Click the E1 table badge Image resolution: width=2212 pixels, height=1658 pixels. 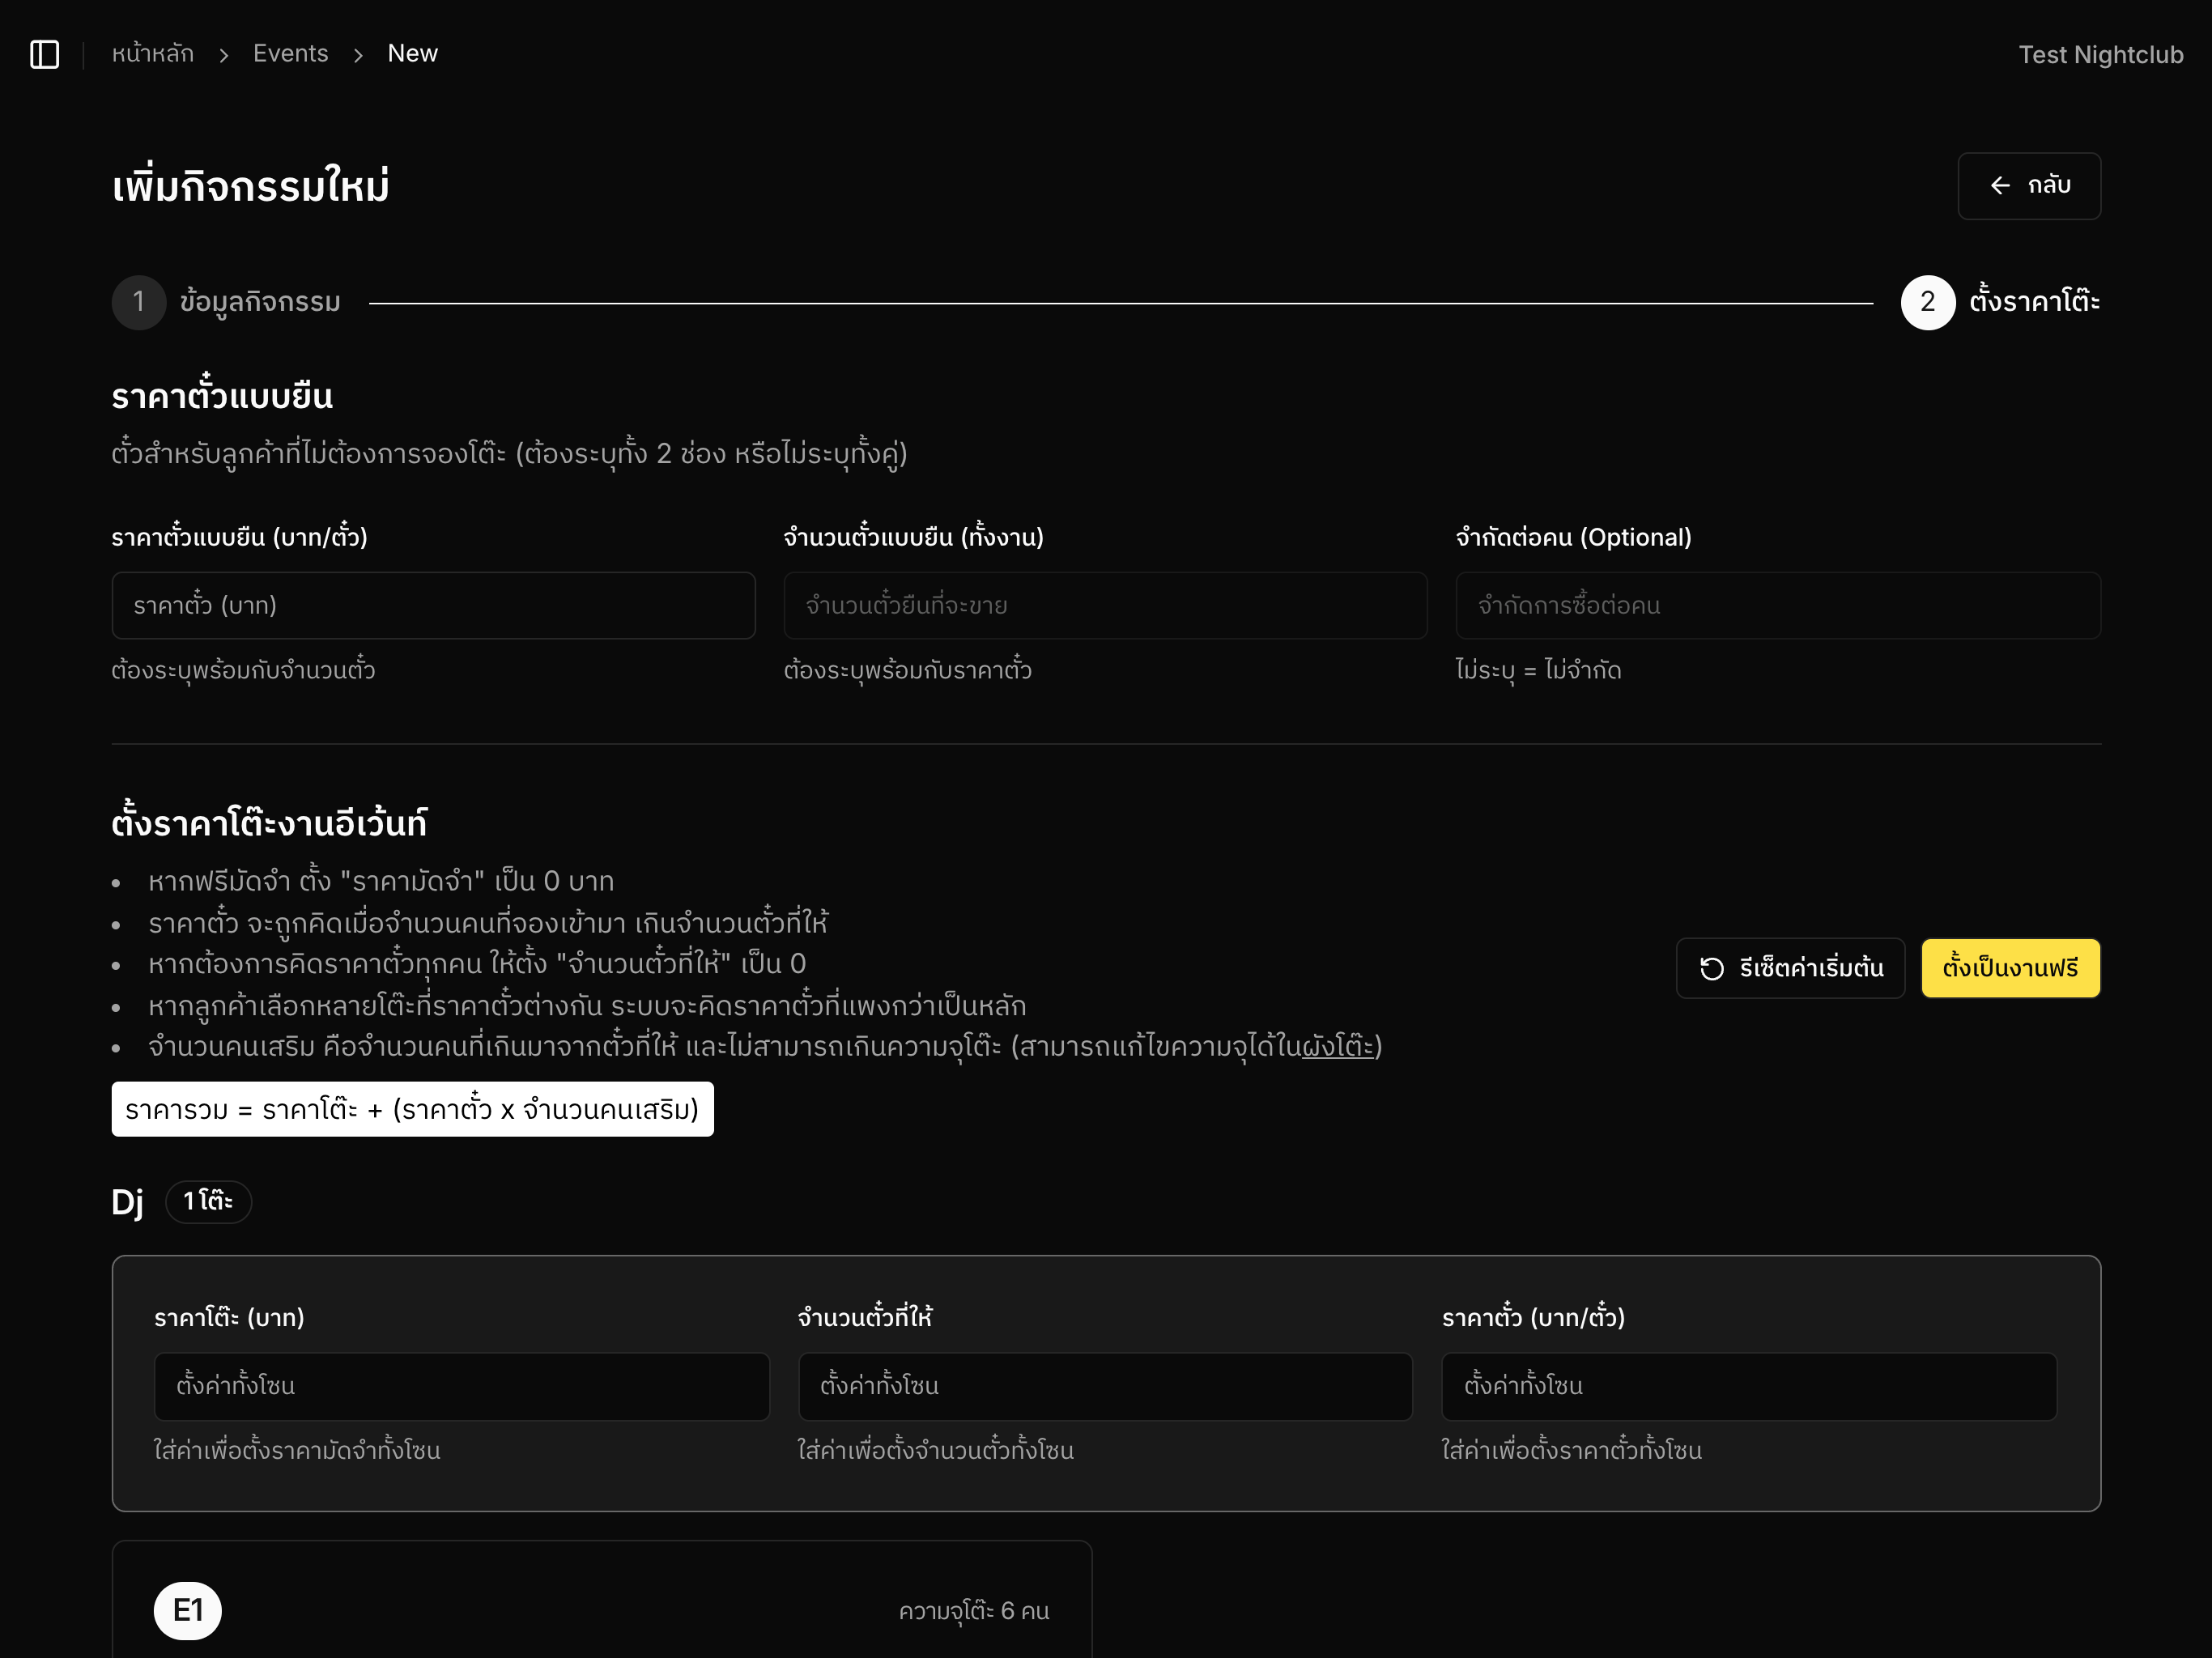click(187, 1610)
